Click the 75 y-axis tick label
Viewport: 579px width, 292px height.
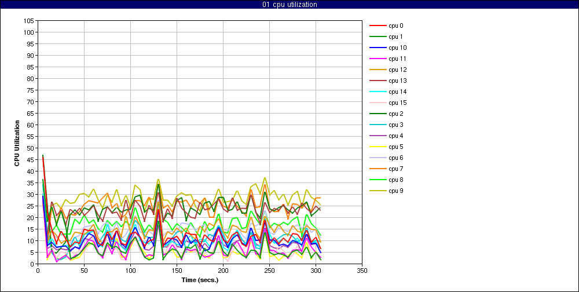tap(31, 101)
